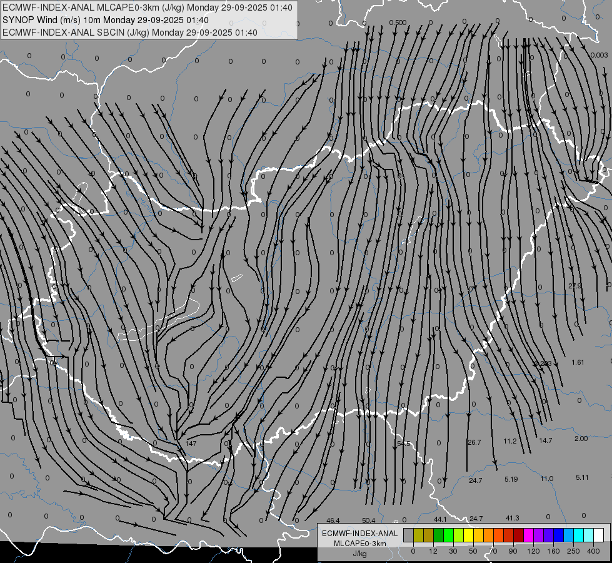Click the map value 27.9
612x563 pixels.
pos(574,286)
